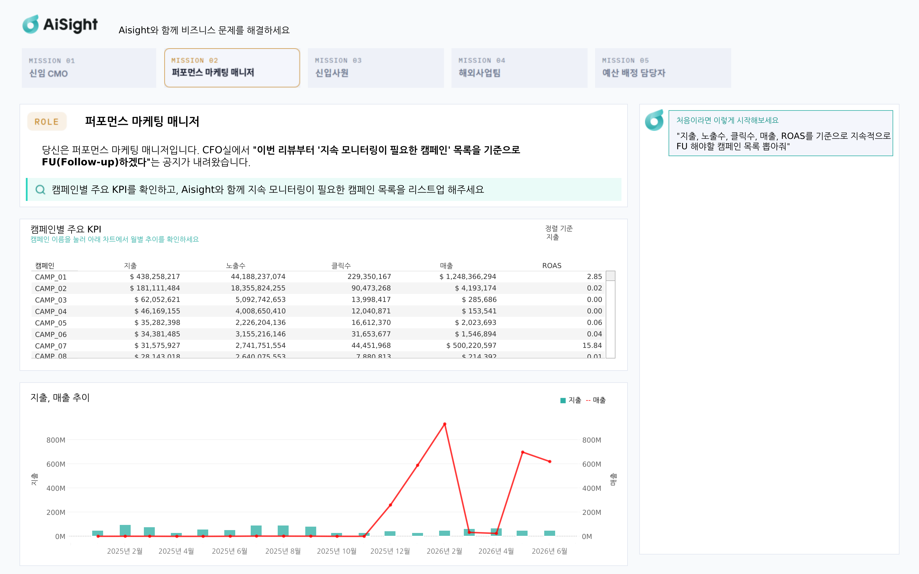
Task: Click the suggested prompt box in assistant panel
Action: (780, 133)
